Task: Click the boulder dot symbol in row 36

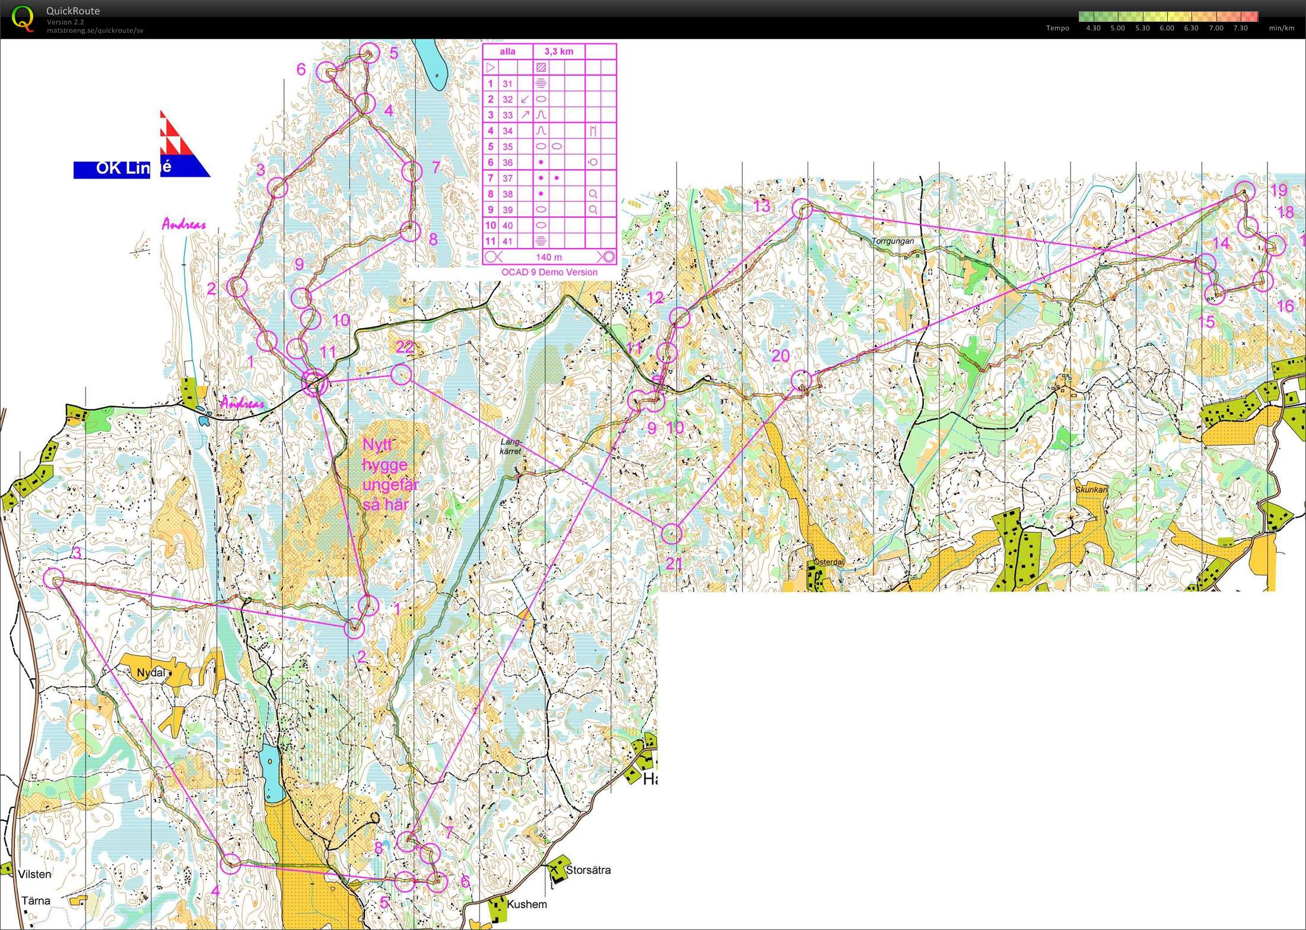Action: [x=541, y=162]
